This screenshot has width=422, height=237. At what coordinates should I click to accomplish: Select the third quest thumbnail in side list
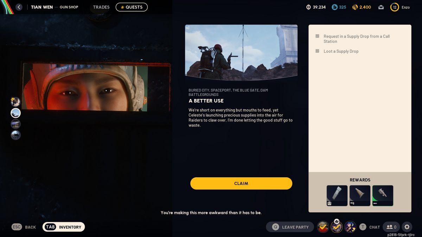[16, 124]
